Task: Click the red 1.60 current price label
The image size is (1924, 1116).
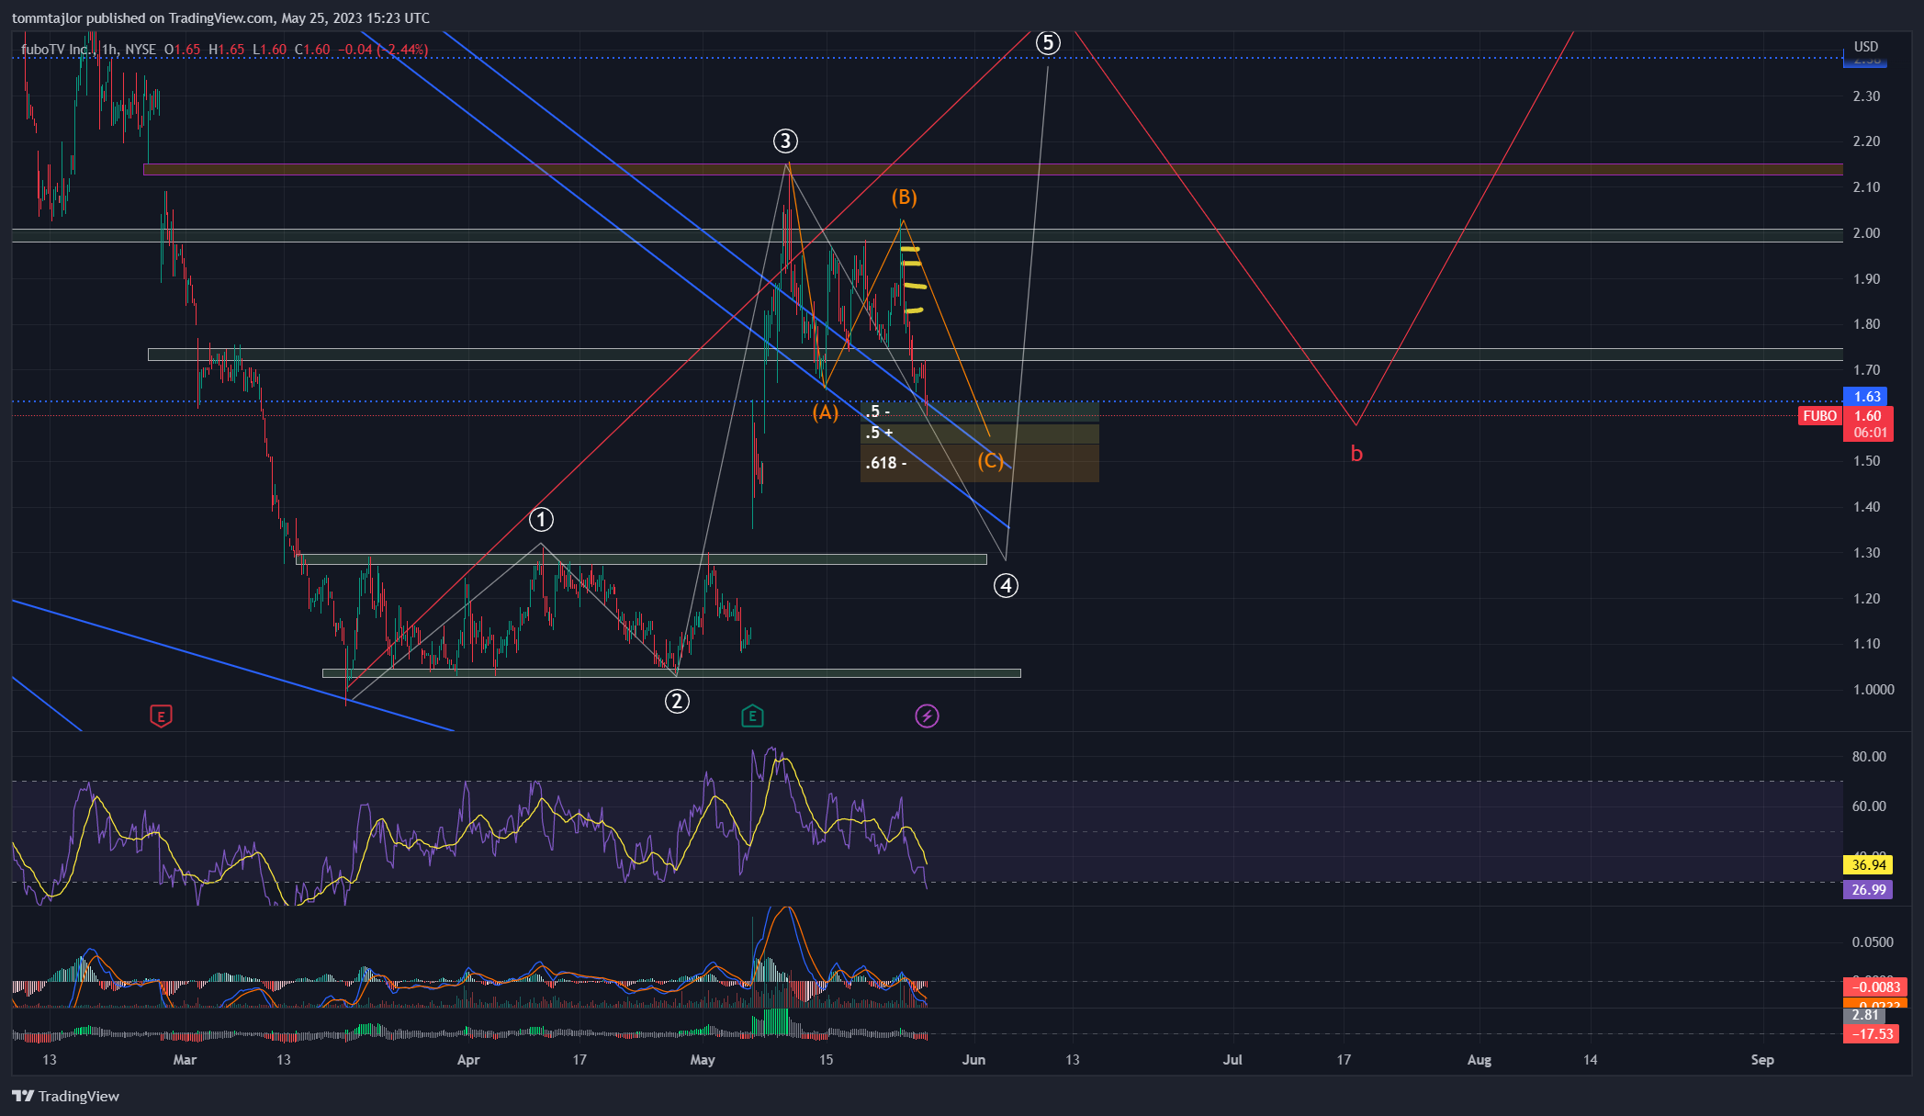Action: (x=1867, y=416)
